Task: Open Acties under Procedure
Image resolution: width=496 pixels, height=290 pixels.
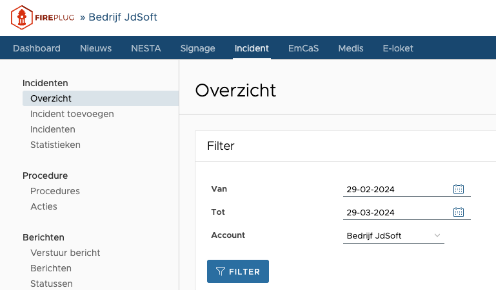Action: click(x=44, y=206)
